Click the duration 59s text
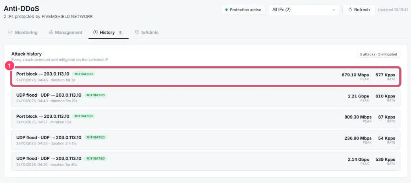Screen dimensions: 411x183 [61, 122]
